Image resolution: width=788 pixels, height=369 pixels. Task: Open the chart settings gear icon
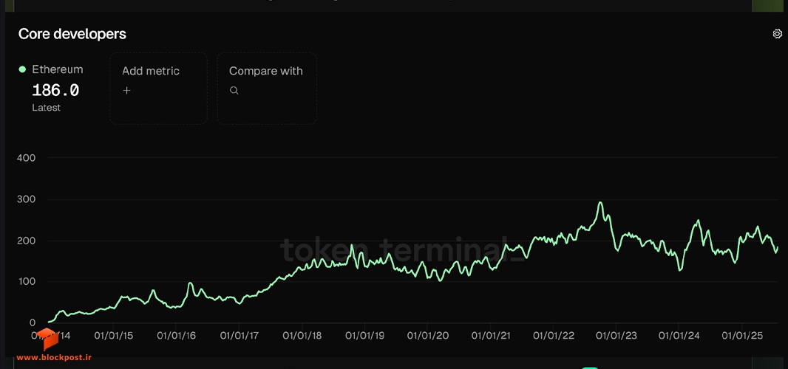(777, 34)
